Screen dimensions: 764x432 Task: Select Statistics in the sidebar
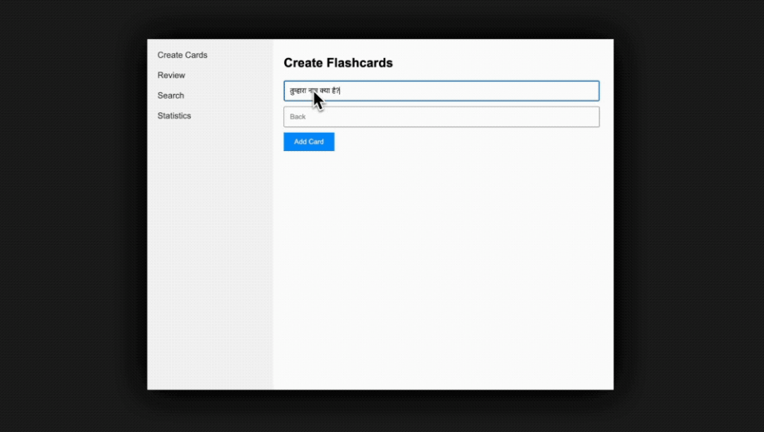pyautogui.click(x=174, y=116)
